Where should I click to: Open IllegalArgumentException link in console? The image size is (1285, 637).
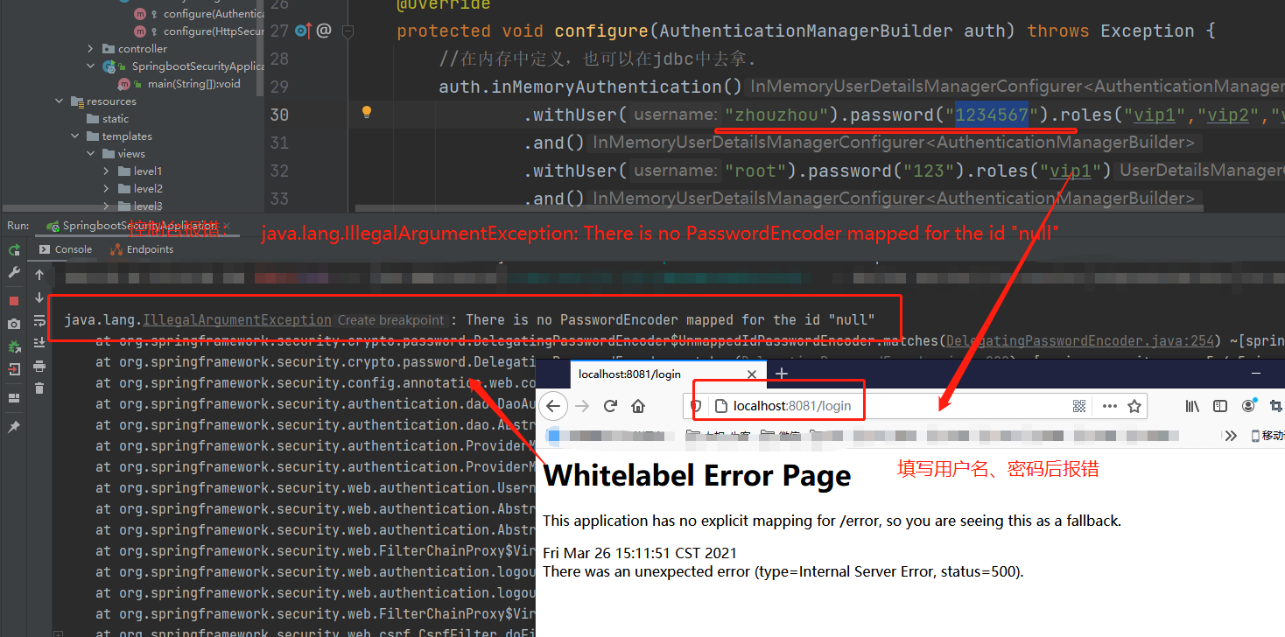(x=237, y=320)
